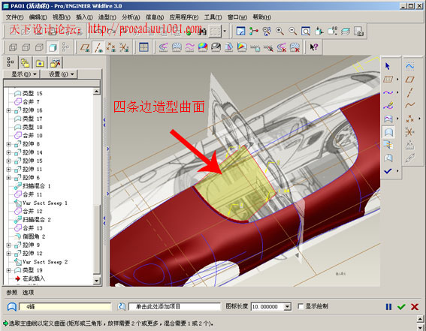Toggle datum plane display icon
426x331 pixels.
(x=85, y=48)
